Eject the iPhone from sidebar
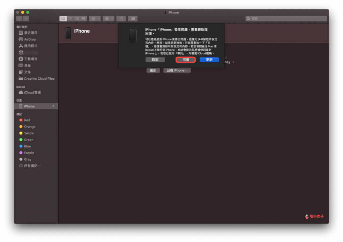 (x=53, y=106)
